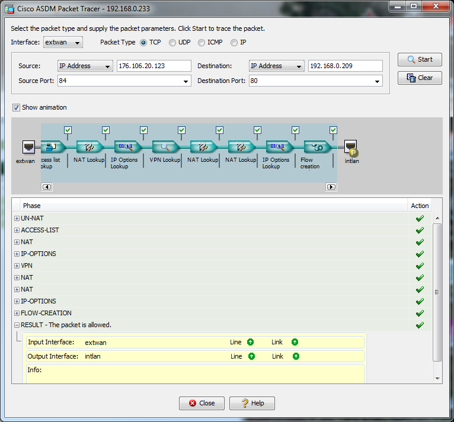Click the checkmark flag above Flow creation

pyautogui.click(x=333, y=130)
